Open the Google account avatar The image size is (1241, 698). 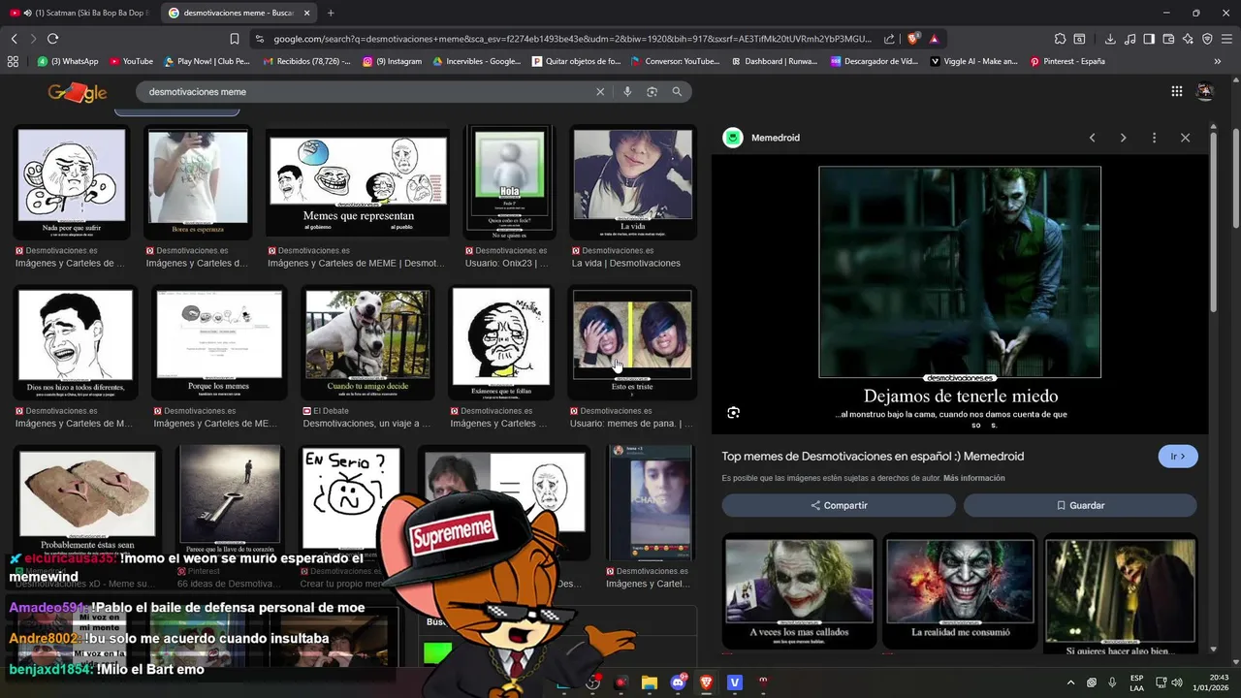coord(1205,91)
